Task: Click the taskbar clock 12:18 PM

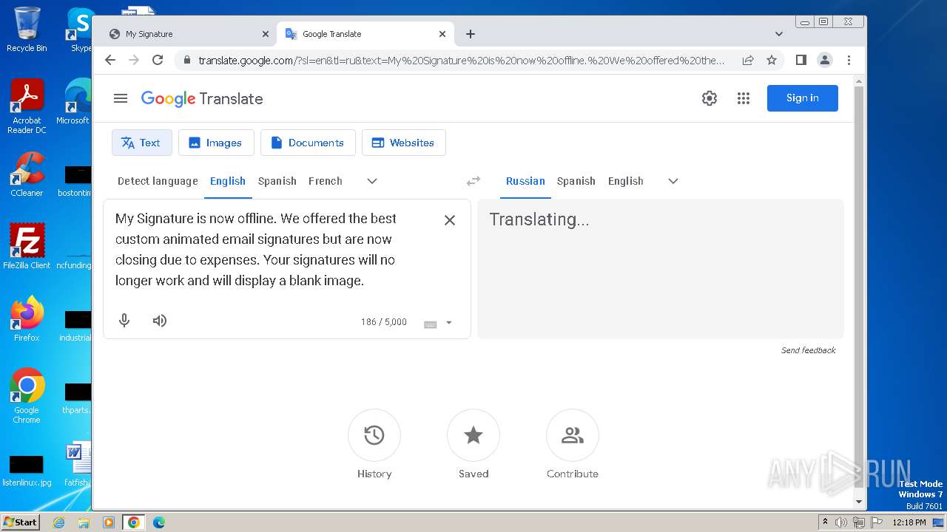Action: coord(909,522)
